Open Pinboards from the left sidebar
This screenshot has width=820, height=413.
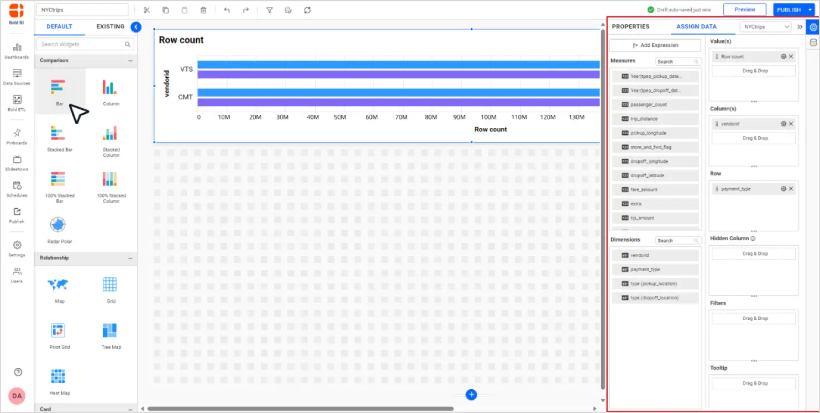click(17, 136)
